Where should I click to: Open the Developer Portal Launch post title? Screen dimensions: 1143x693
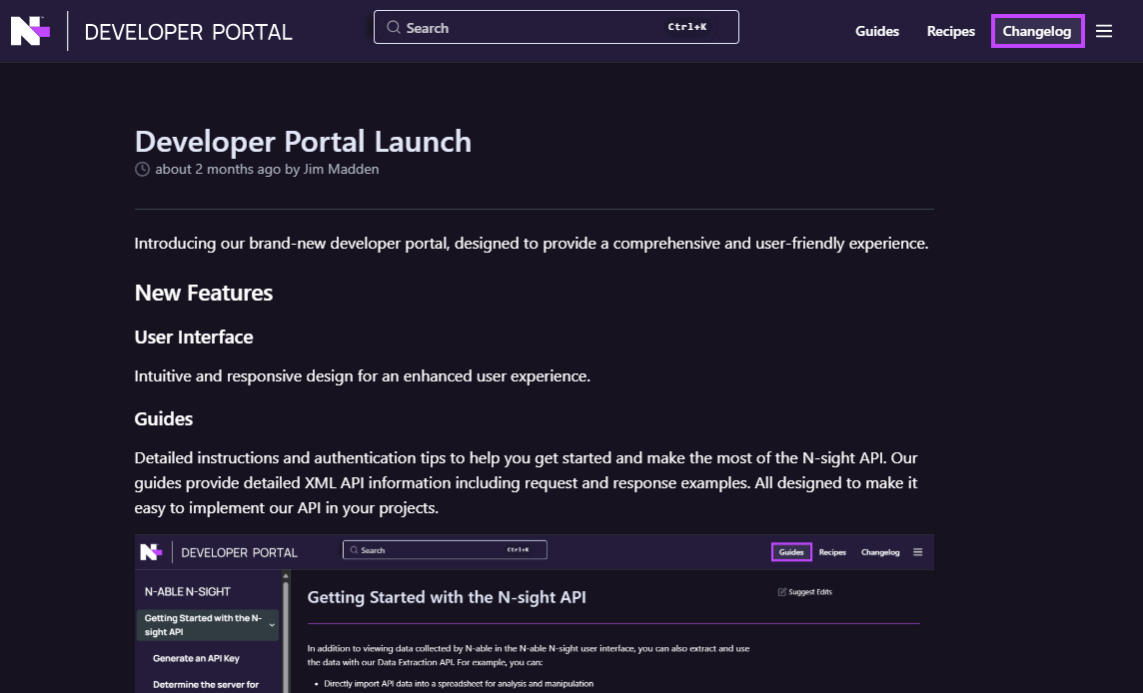pyautogui.click(x=303, y=142)
